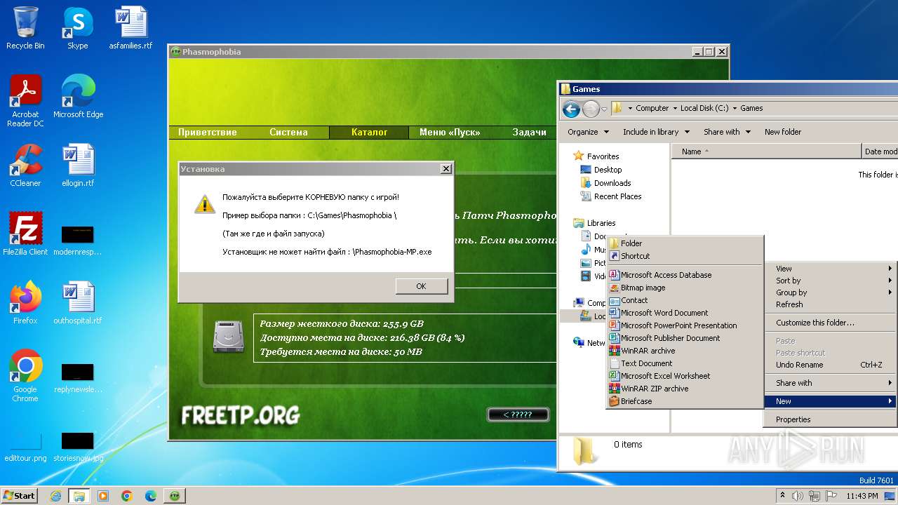Create new Text Document
This screenshot has width=898, height=505.
685,363
